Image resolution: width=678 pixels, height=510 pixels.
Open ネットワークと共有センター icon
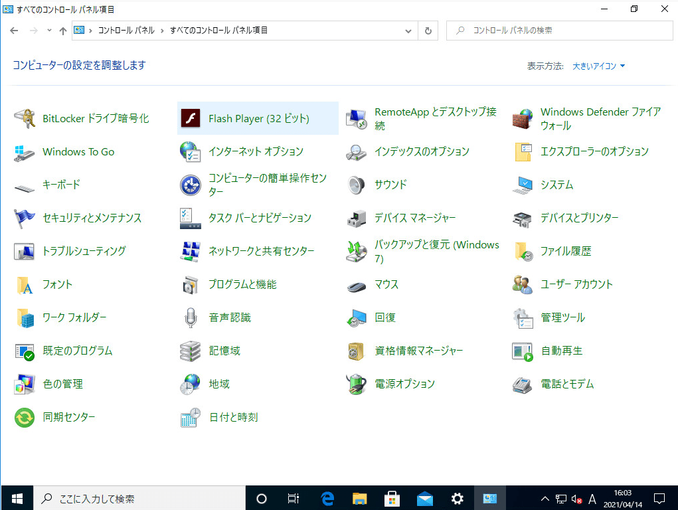(191, 251)
